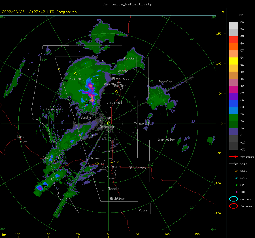
Task: Click the yellow diamond marker above Calgary
Action: click(x=112, y=163)
